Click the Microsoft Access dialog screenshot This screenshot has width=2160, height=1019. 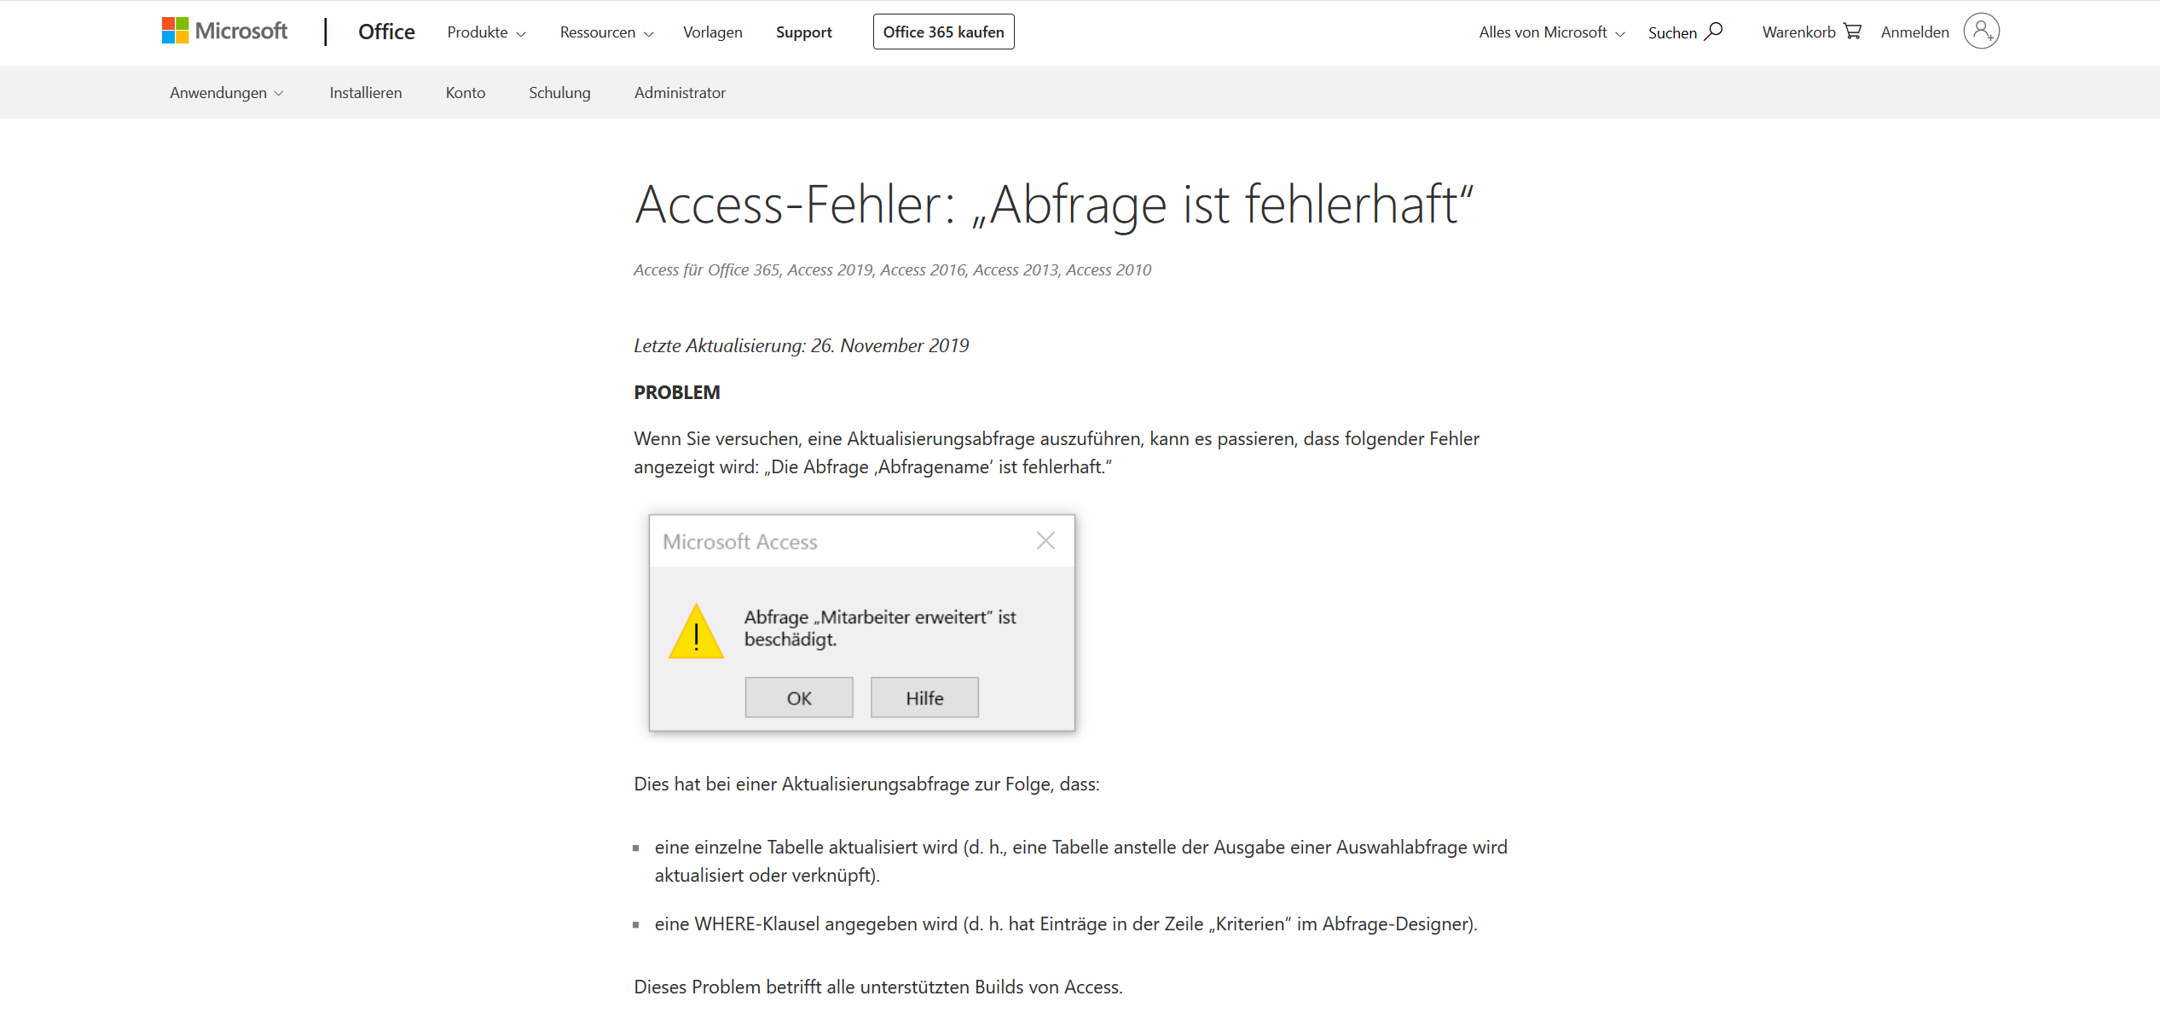pos(861,622)
